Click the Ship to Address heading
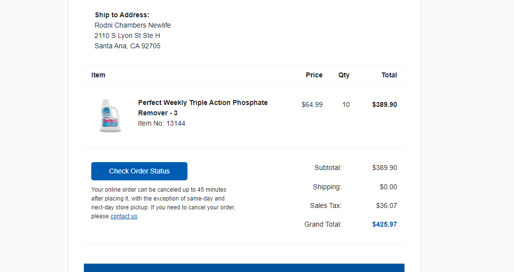The image size is (514, 272). click(122, 15)
